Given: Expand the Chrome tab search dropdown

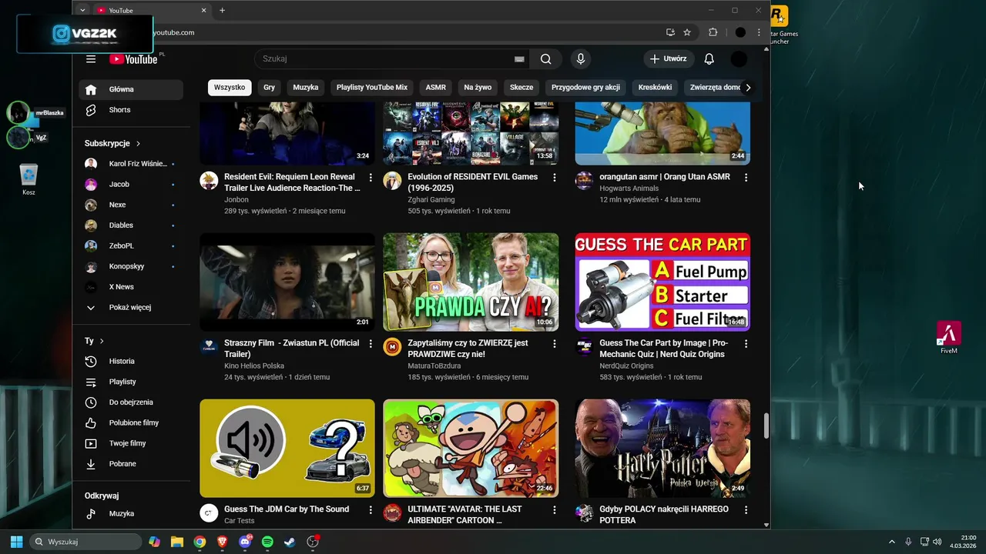Looking at the screenshot, I should [82, 10].
